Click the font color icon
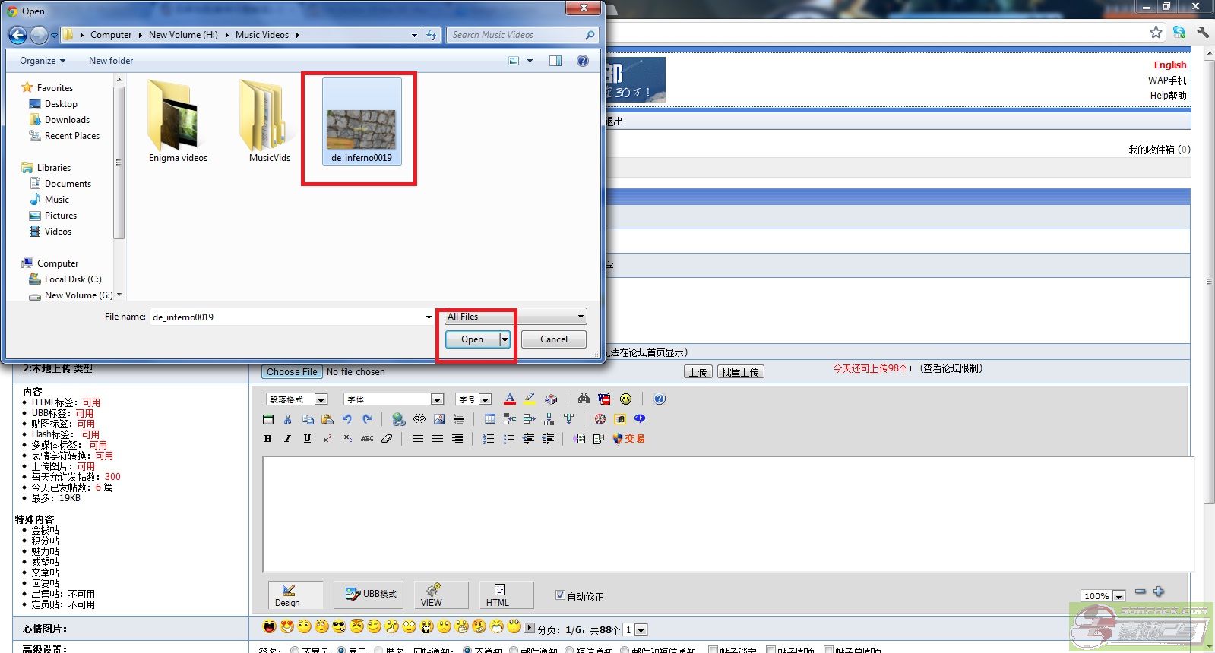The image size is (1215, 653). 510,399
